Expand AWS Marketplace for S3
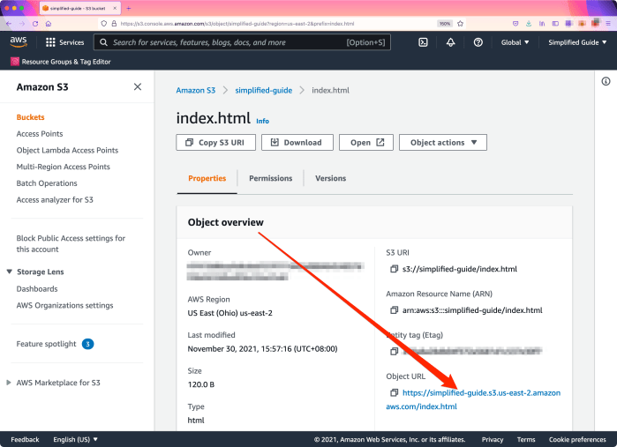Viewport: 617px width, 447px height. tap(9, 383)
